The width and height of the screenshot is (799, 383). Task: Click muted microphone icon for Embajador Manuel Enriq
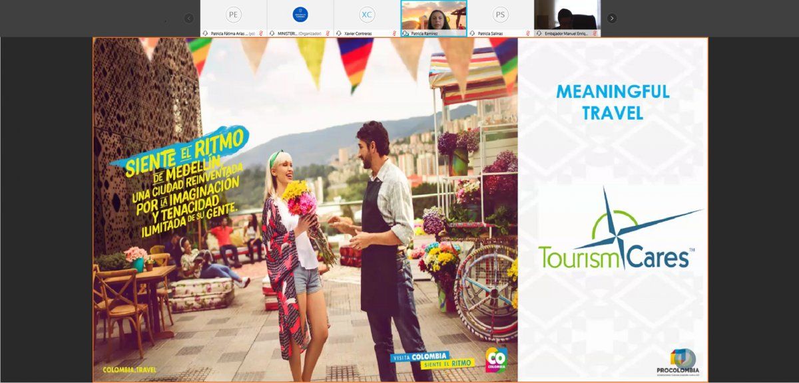pyautogui.click(x=595, y=33)
